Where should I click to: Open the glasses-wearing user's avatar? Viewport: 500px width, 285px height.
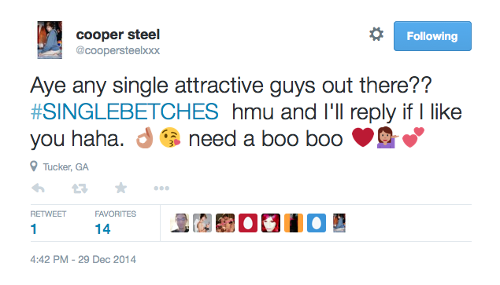[x=180, y=223]
